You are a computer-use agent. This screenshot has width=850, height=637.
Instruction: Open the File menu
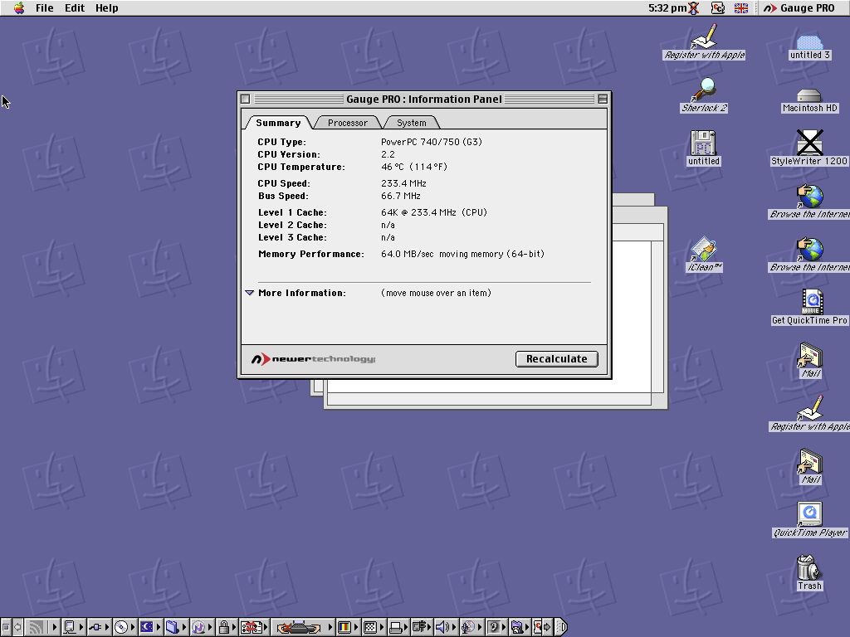click(x=45, y=8)
